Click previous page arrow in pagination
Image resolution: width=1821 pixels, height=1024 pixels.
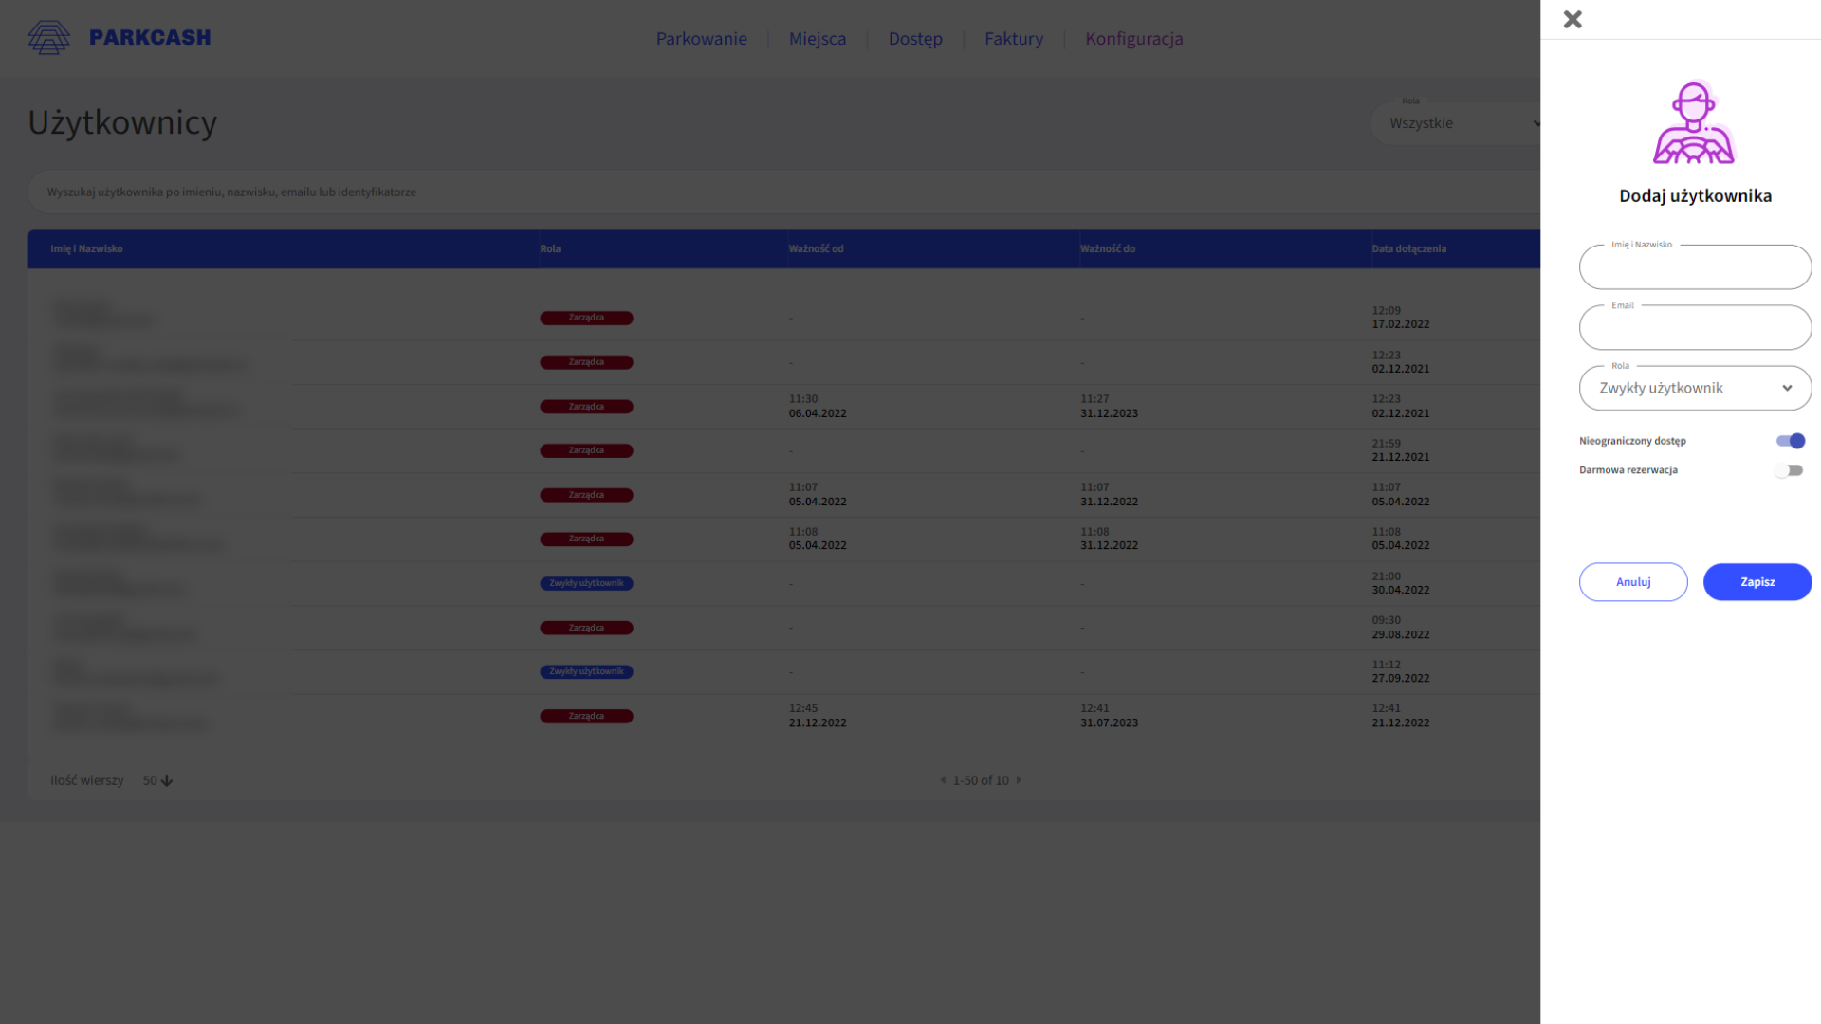(943, 780)
